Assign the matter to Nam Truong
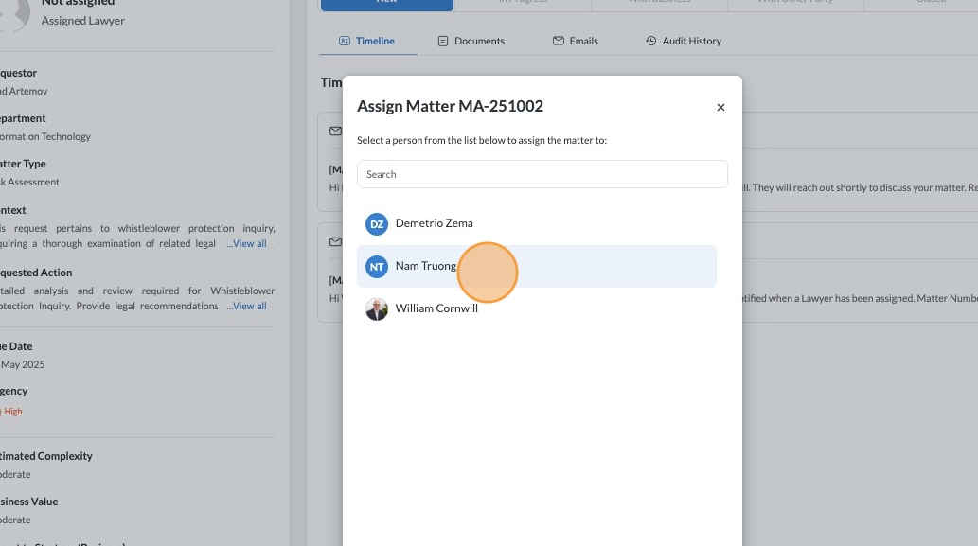The image size is (978, 546). click(x=426, y=266)
